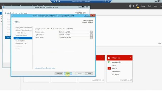Open the View menu

pyautogui.click(x=155, y=6)
